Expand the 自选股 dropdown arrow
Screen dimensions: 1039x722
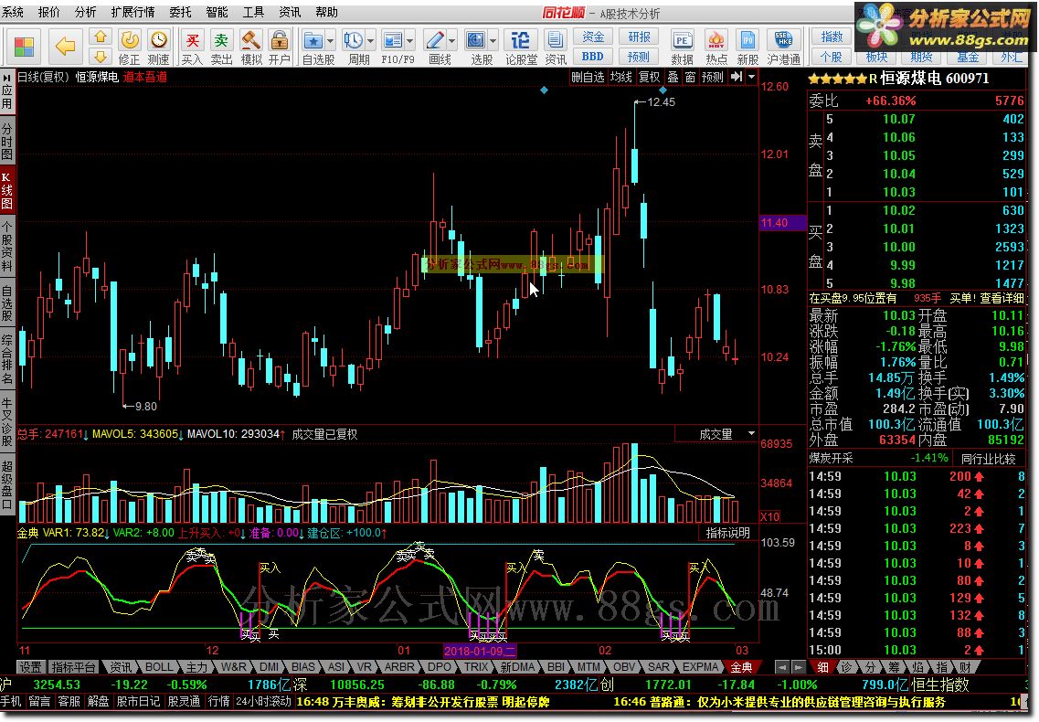tap(331, 41)
